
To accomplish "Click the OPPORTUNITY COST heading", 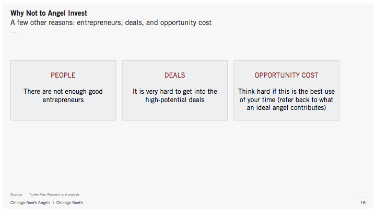I will (286, 75).
